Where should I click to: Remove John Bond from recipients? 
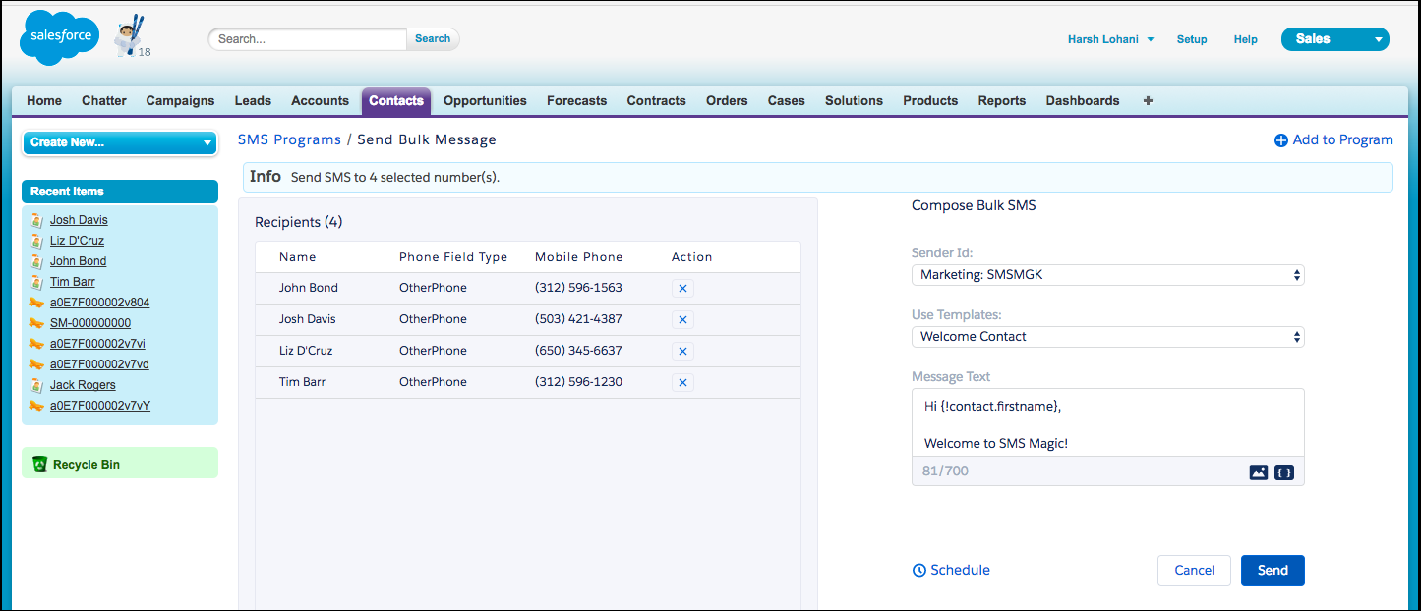coord(682,288)
